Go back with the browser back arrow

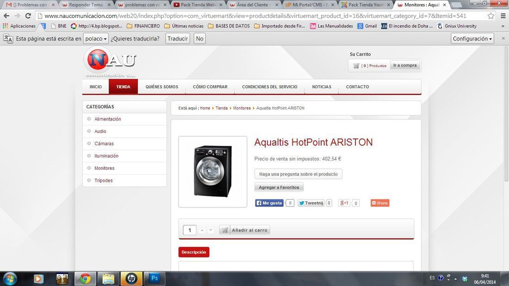point(6,16)
